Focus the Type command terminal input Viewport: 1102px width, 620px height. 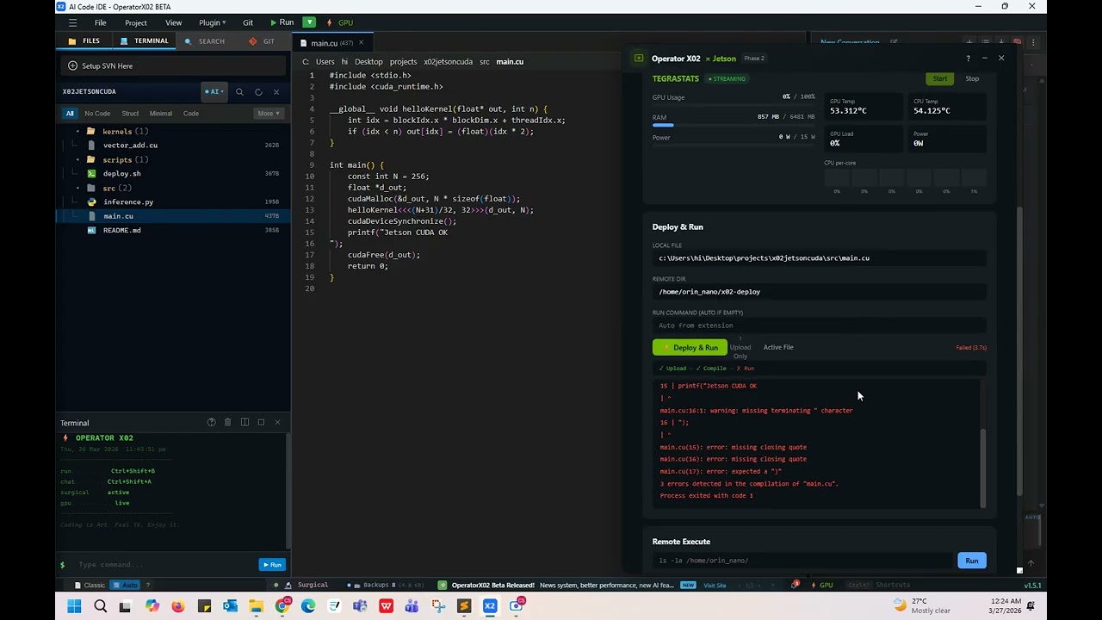click(164, 565)
